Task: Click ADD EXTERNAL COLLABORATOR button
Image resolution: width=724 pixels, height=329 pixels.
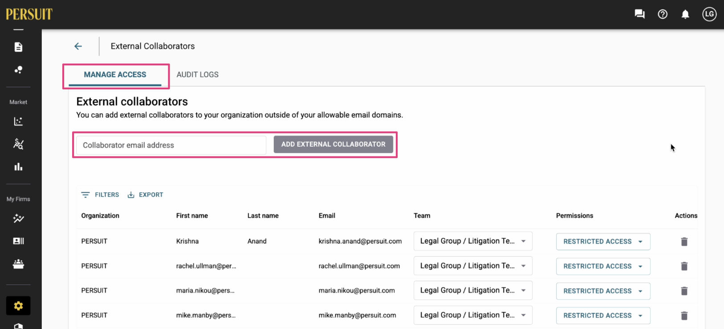Action: coord(333,144)
